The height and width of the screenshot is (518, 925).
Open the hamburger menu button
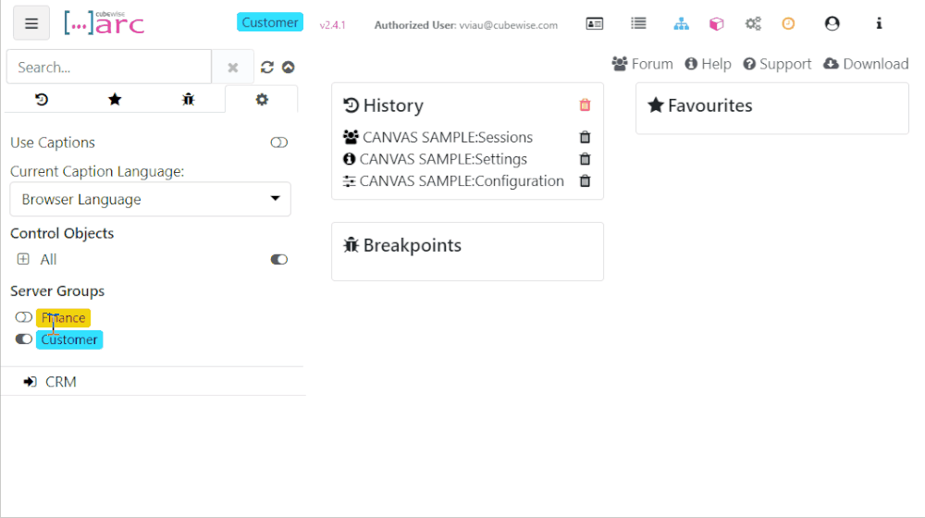pyautogui.click(x=31, y=23)
